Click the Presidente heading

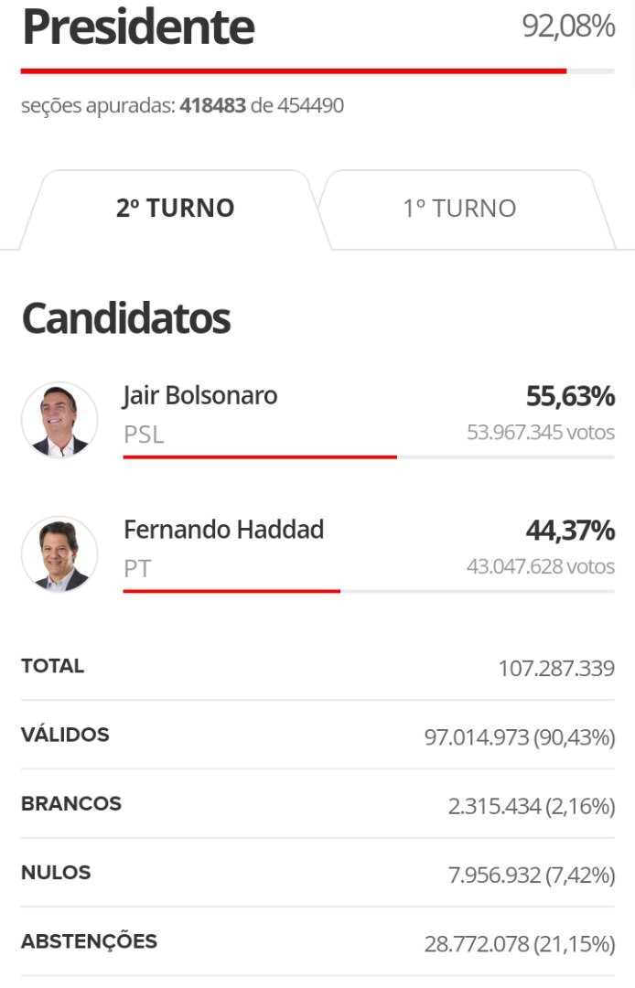(x=138, y=27)
